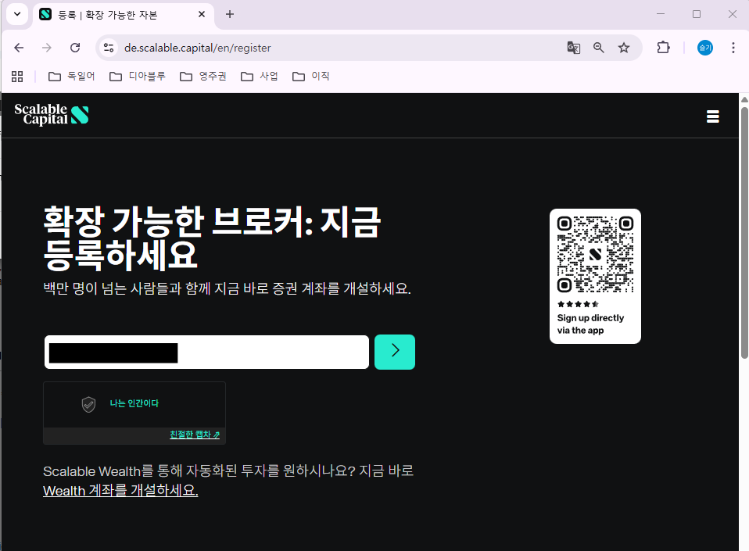749x551 pixels.
Task: Reload the current page
Action: pos(75,48)
